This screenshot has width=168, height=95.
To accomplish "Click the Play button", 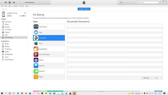I will pos(10,2).
